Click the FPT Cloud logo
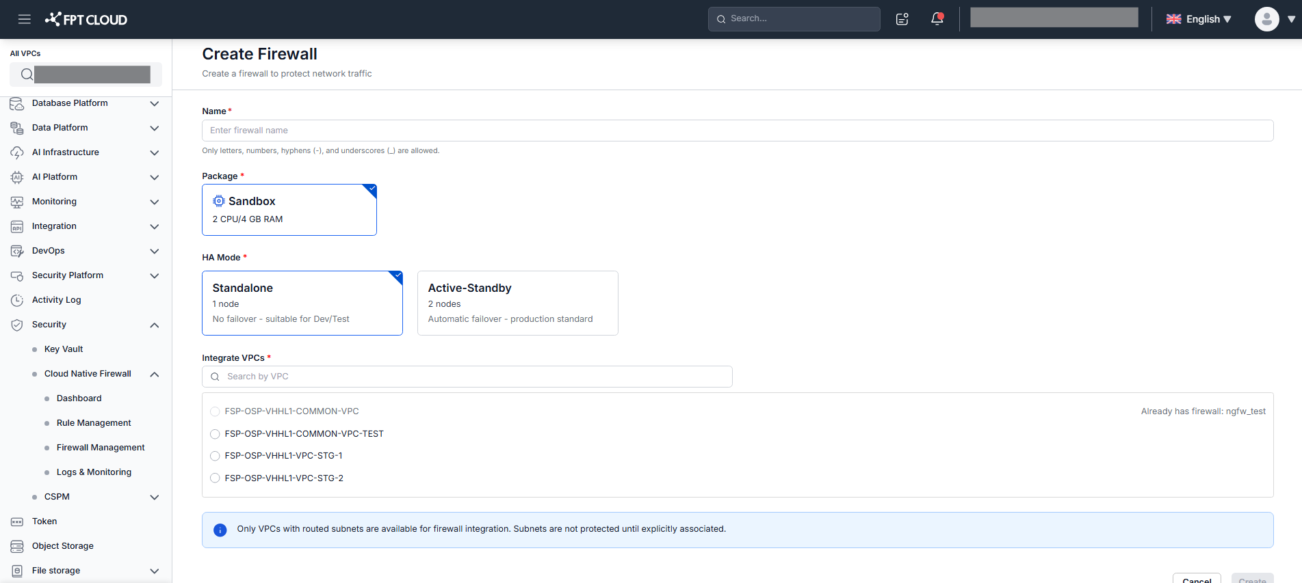This screenshot has height=583, width=1302. tap(86, 19)
